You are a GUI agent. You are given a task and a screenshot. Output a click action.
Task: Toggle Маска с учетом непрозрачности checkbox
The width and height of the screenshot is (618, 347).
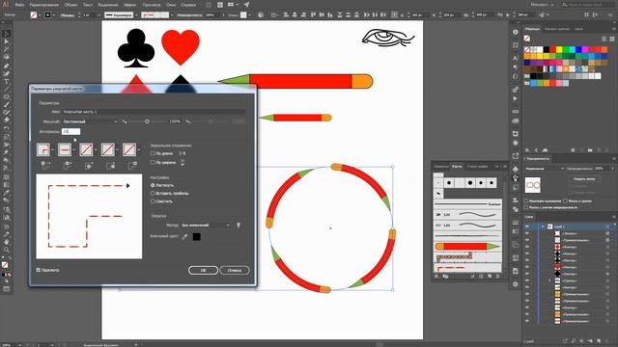[526, 207]
